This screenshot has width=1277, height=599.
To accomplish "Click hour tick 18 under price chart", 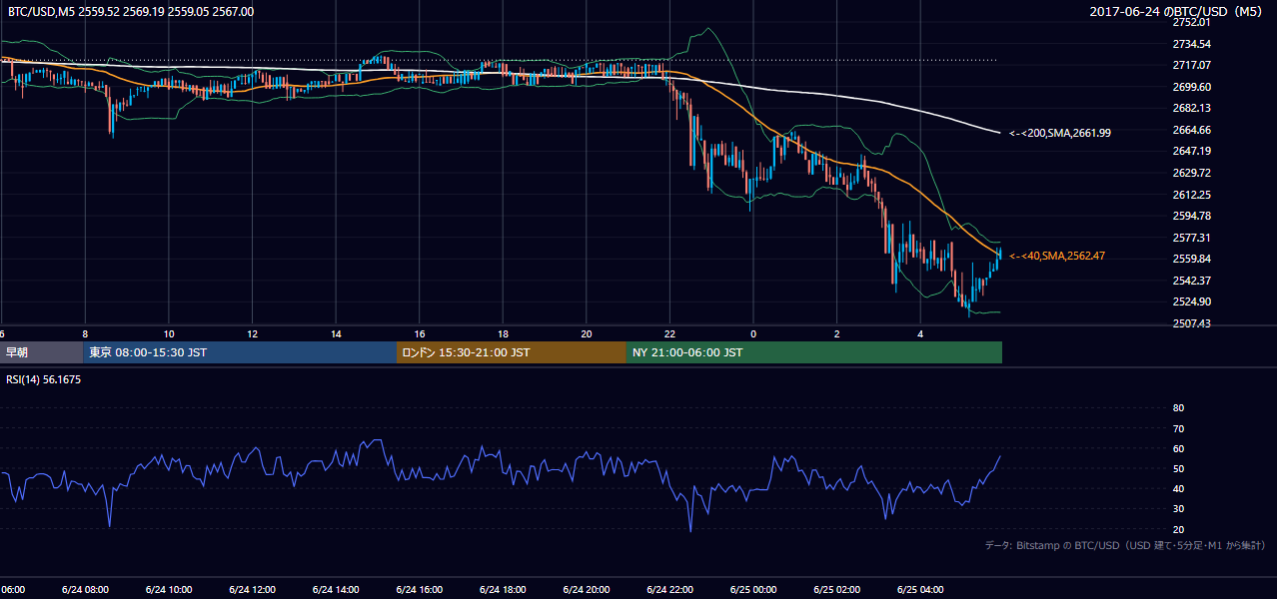I will (x=503, y=333).
